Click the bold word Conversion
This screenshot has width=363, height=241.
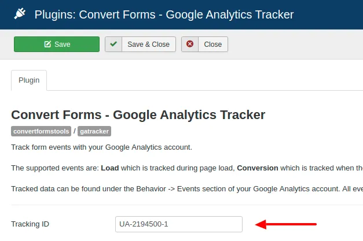258,168
